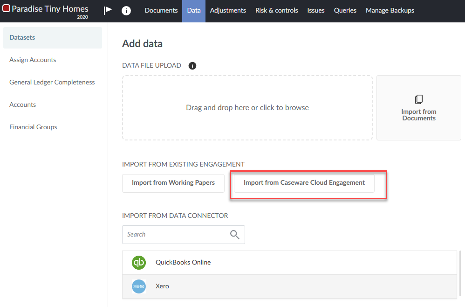Click the search magnifier icon
This screenshot has height=307, width=465.
point(235,234)
